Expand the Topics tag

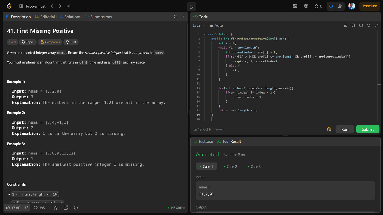[28, 42]
